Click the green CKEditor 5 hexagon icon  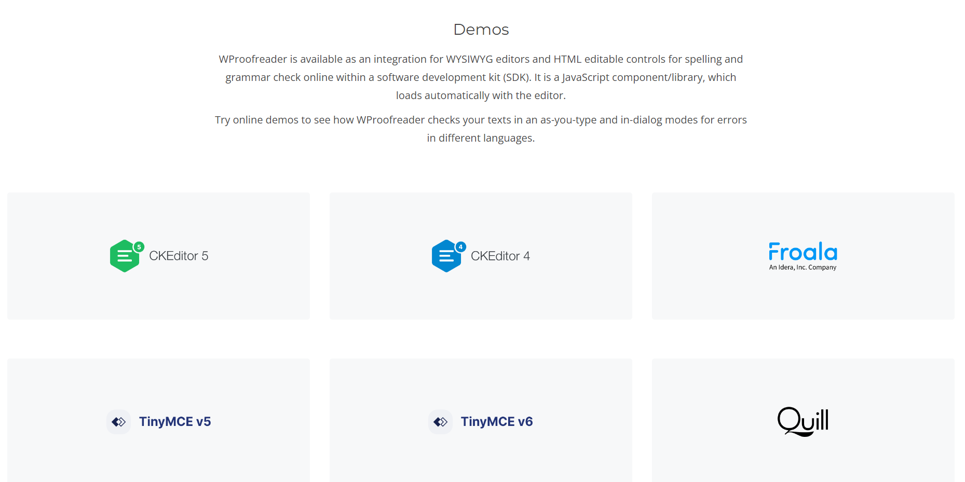pos(124,256)
